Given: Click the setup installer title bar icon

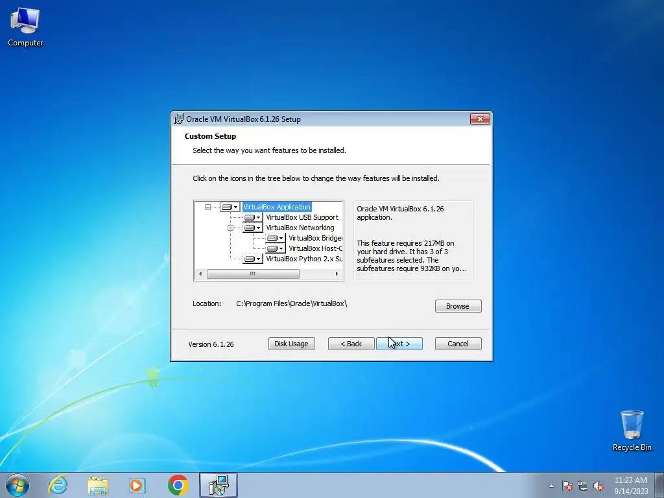Looking at the screenshot, I should coord(179,119).
